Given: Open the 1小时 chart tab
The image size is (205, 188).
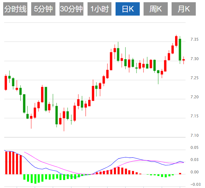Looking at the screenshot, I should pos(100,9).
